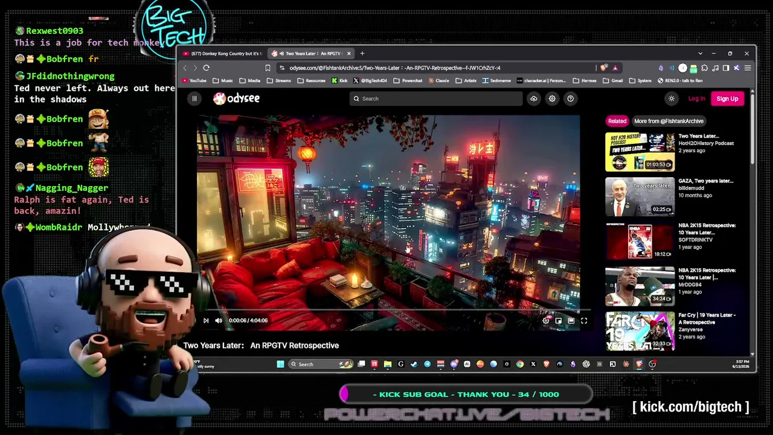Open the Resources bookmarks folder
The height and width of the screenshot is (435, 773).
(x=311, y=80)
